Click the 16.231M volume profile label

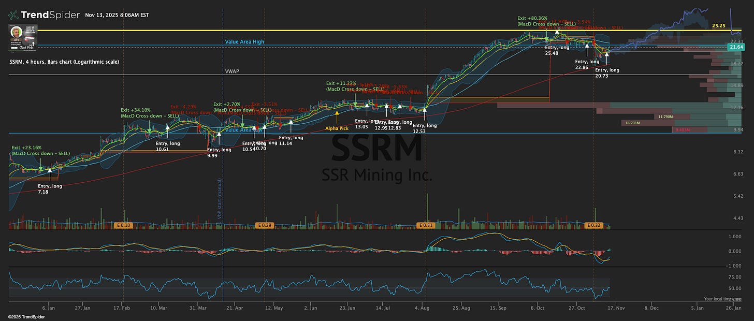pos(633,123)
